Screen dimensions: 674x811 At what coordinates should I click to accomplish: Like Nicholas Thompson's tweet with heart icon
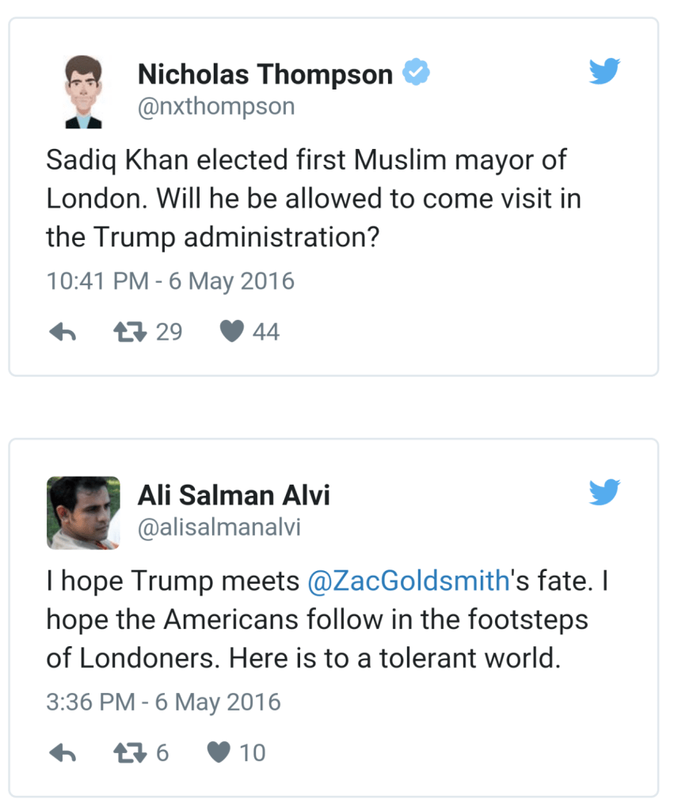[x=231, y=333]
